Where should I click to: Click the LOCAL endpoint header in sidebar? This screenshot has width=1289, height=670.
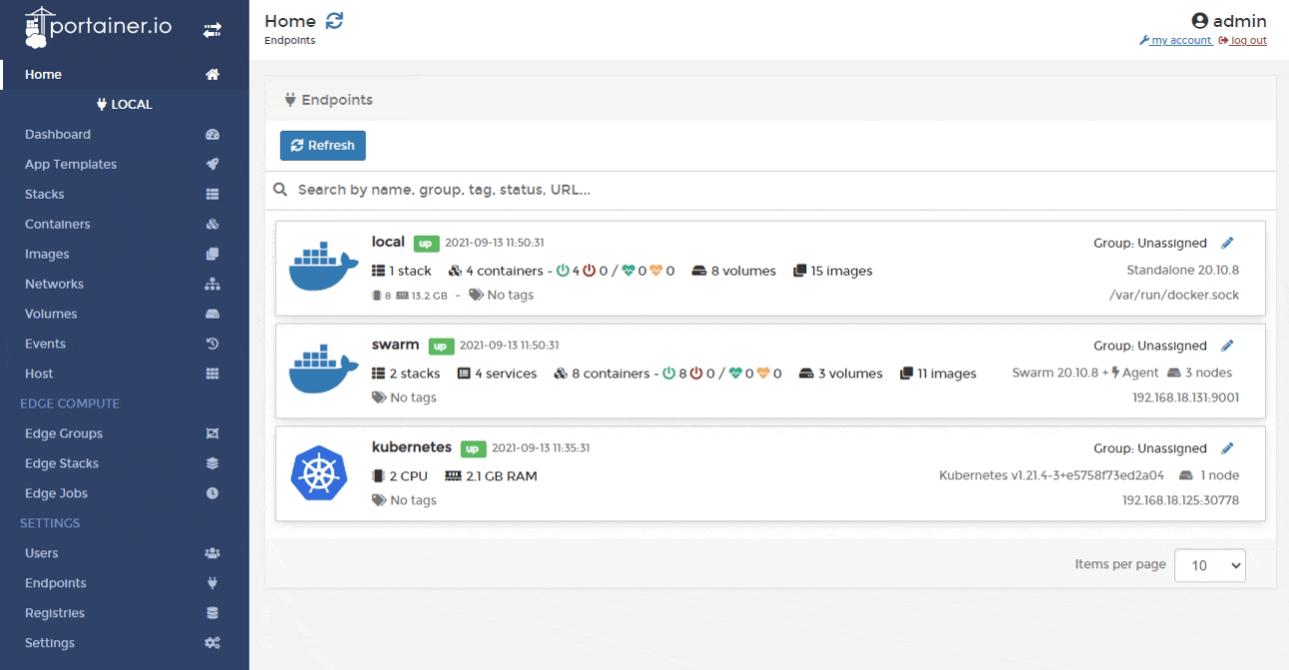point(124,105)
